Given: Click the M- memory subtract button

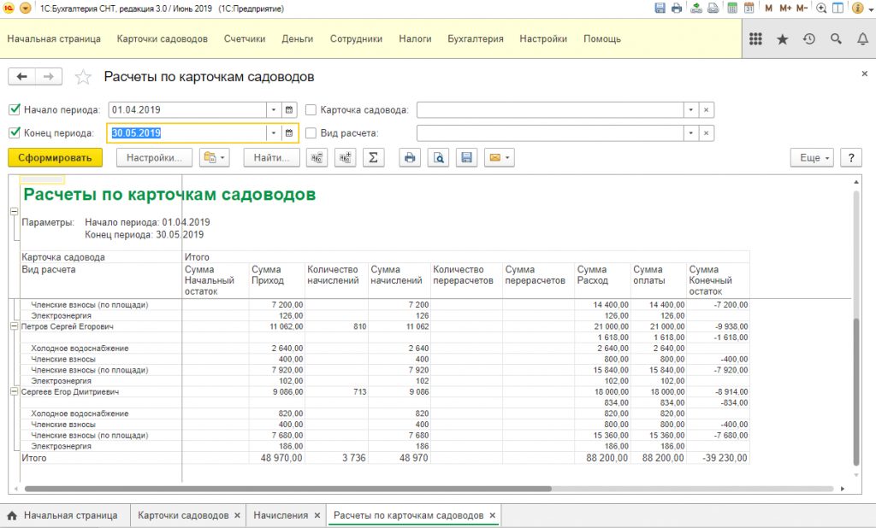Looking at the screenshot, I should click(802, 9).
